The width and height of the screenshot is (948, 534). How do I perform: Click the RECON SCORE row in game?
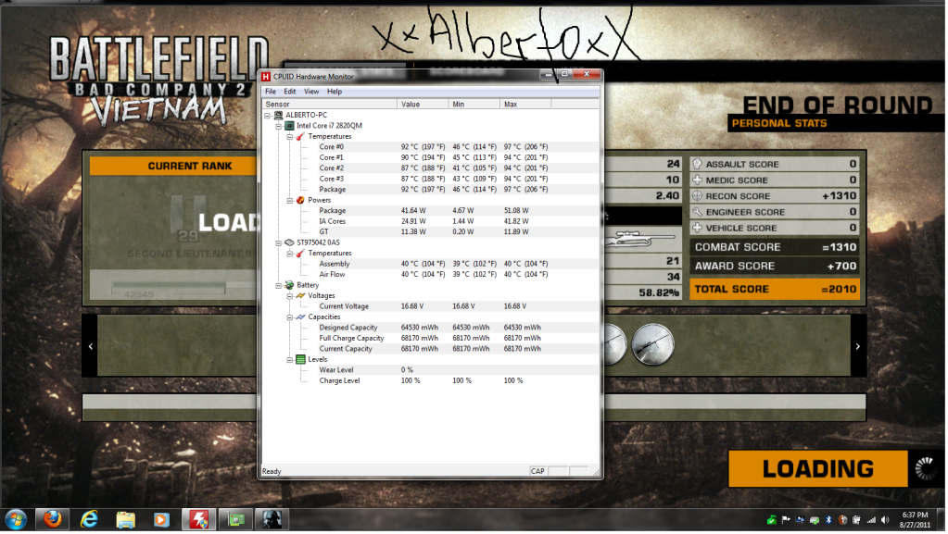pyautogui.click(x=775, y=196)
